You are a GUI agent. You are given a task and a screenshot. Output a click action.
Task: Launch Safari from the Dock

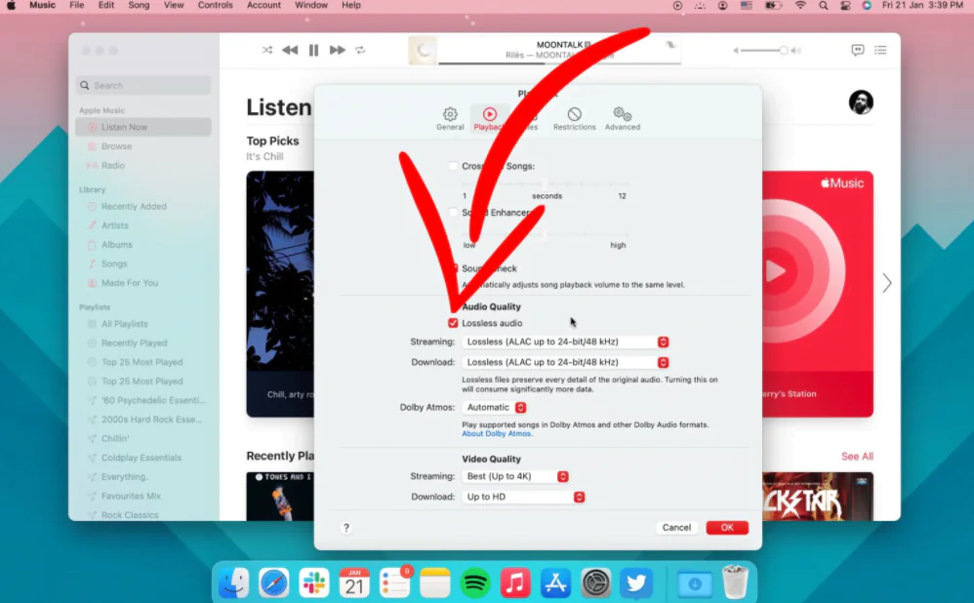point(274,583)
